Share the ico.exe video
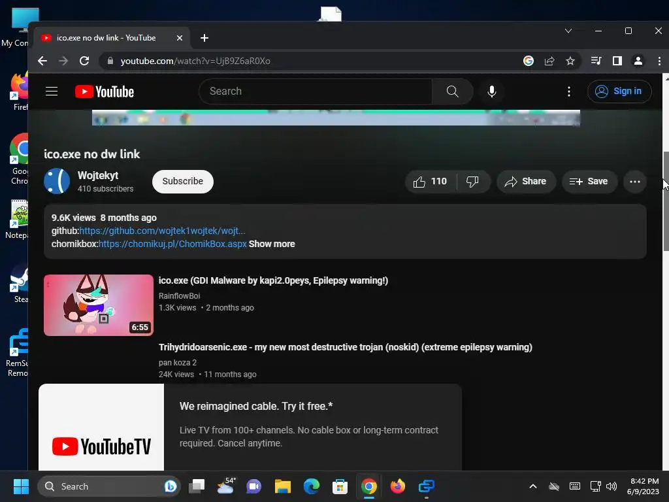Viewport: 669px width, 502px height. [526, 182]
